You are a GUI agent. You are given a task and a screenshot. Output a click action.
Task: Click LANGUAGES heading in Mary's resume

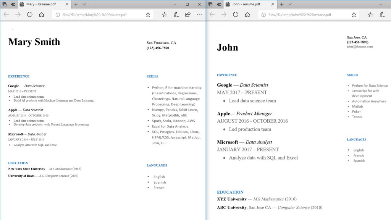[x=157, y=165]
